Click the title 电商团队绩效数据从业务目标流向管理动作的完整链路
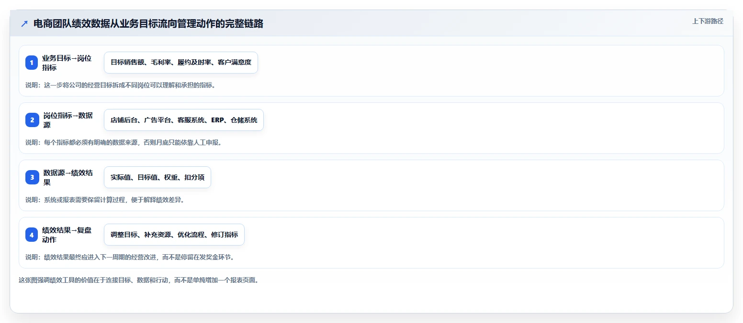This screenshot has height=323, width=743. pyautogui.click(x=148, y=23)
